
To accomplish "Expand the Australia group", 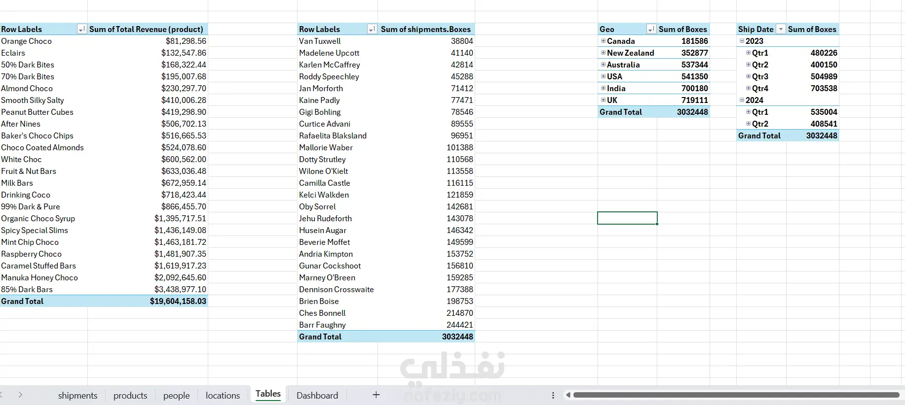I will point(603,65).
